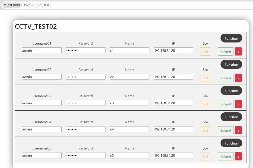The image size is (253, 168).
Task: Click the Password field in Username01 row
Action: (x=86, y=50)
